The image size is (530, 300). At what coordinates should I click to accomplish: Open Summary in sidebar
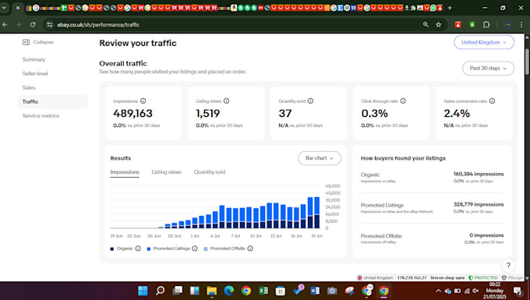tap(34, 59)
